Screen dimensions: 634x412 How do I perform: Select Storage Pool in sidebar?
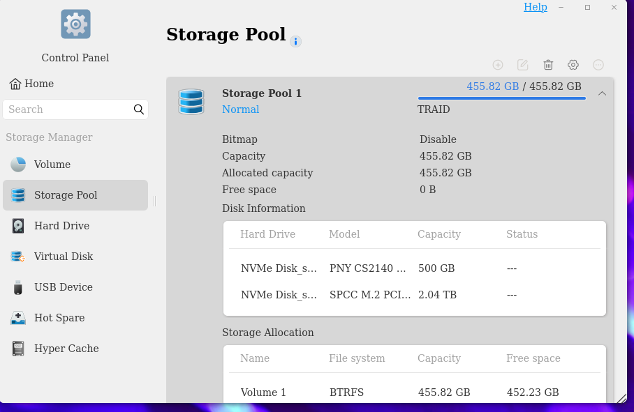(x=75, y=195)
